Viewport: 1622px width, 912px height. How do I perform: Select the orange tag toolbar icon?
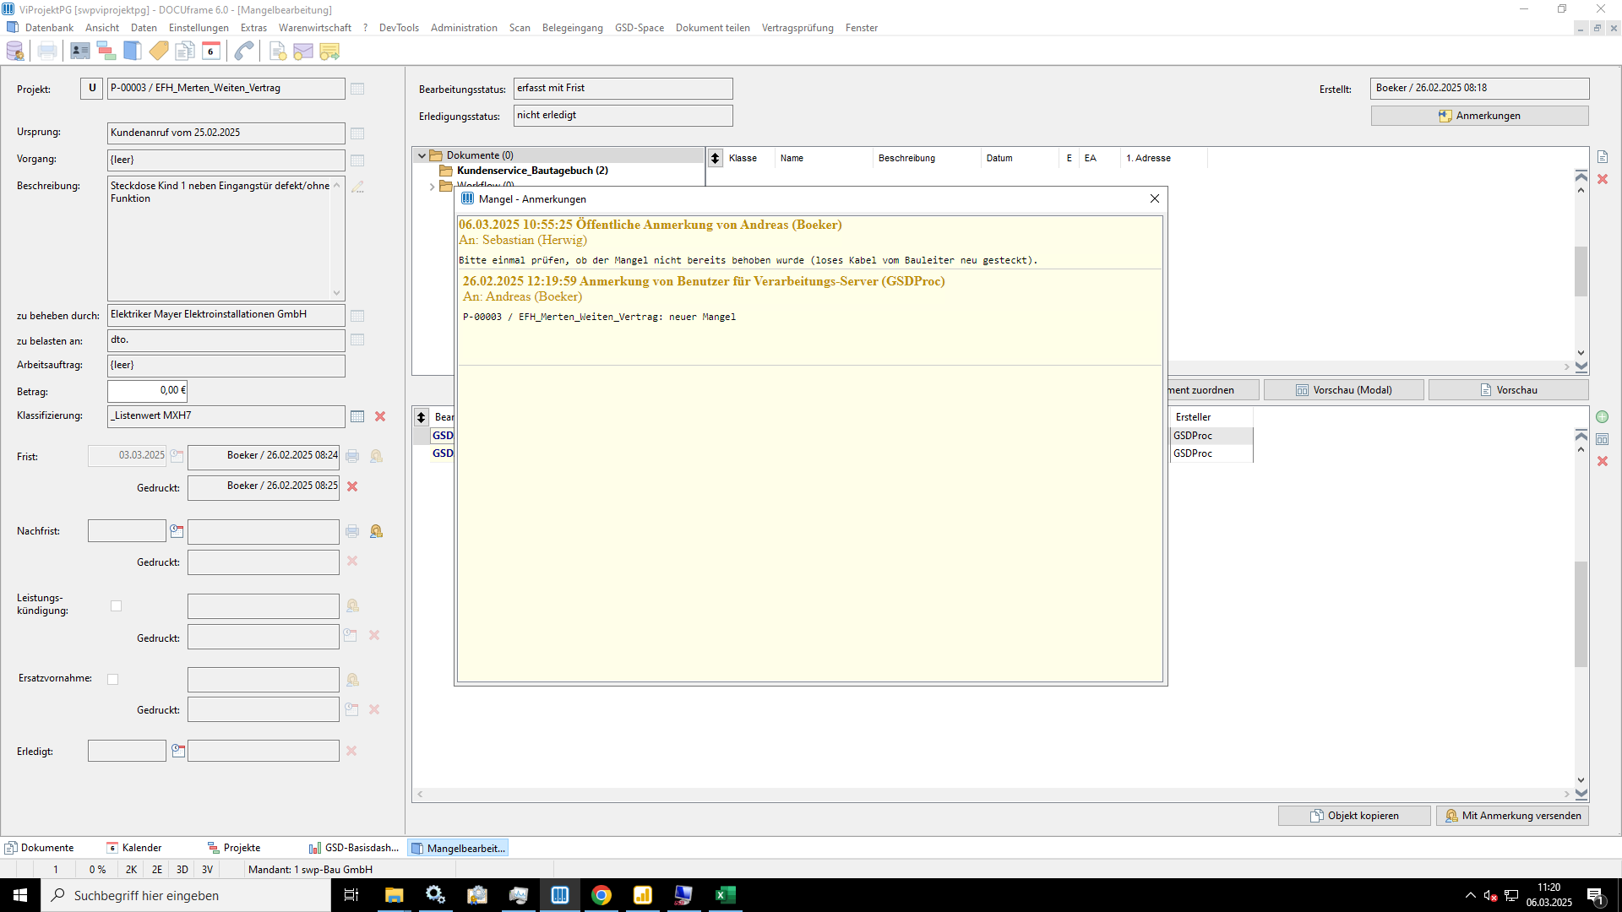pyautogui.click(x=159, y=52)
